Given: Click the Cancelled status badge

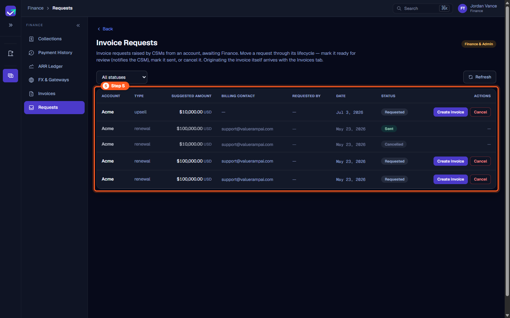Looking at the screenshot, I should pyautogui.click(x=394, y=145).
